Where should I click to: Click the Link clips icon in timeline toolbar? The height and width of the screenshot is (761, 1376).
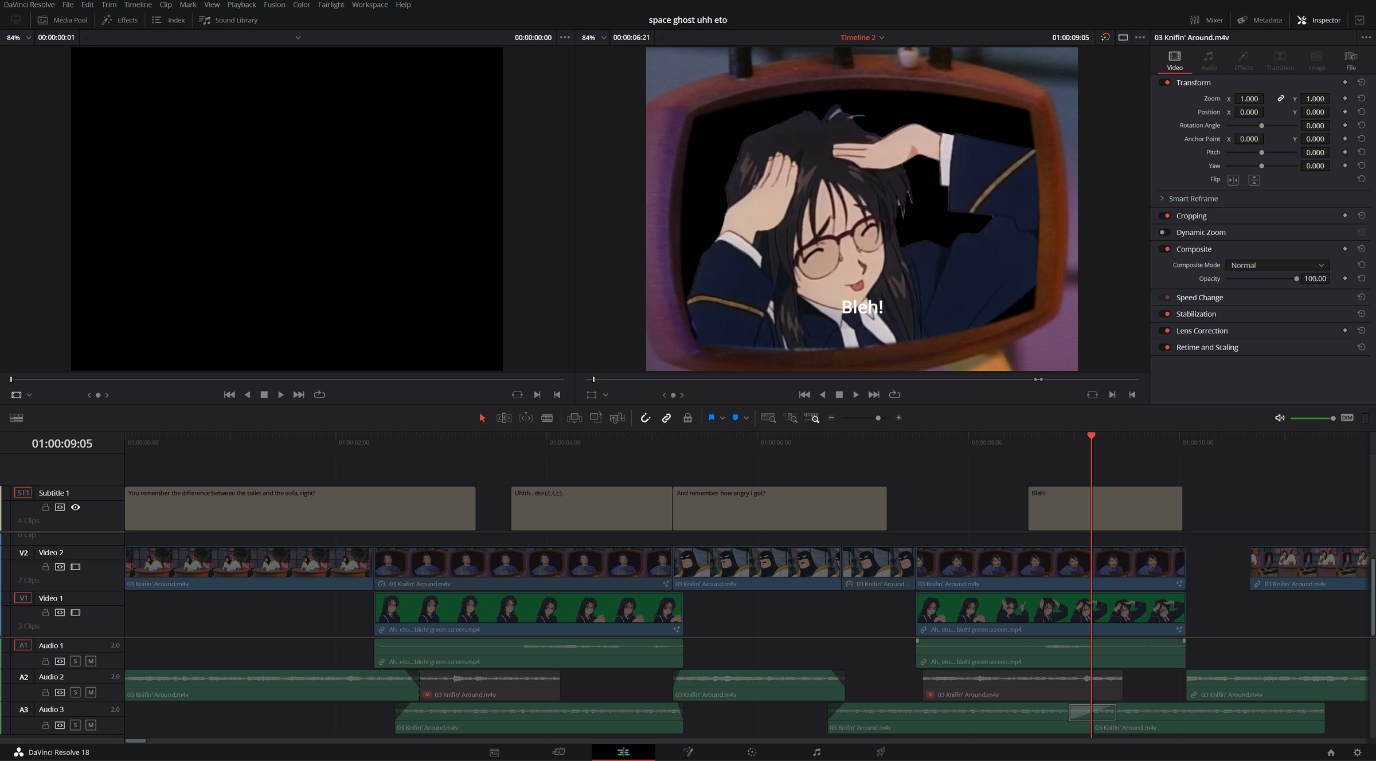pos(666,418)
